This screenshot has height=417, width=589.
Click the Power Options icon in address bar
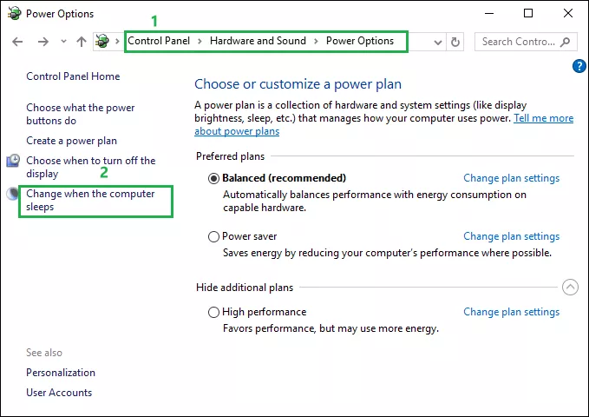(x=101, y=41)
